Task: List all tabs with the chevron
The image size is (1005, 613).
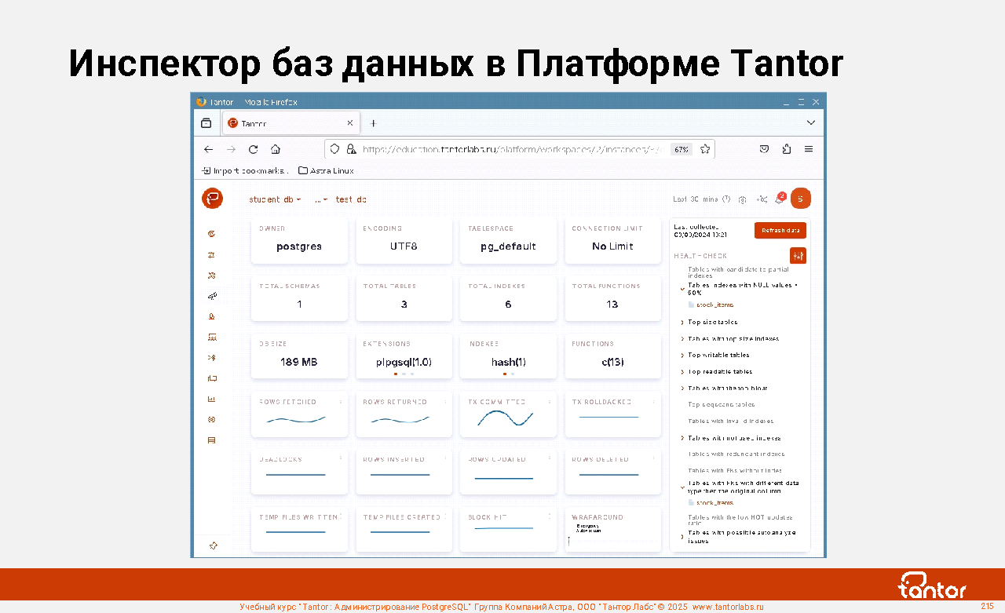Action: [811, 123]
